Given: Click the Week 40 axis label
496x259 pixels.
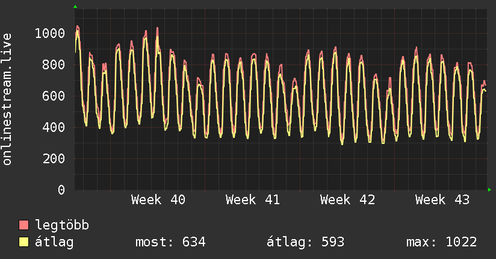Looking at the screenshot, I should [158, 200].
